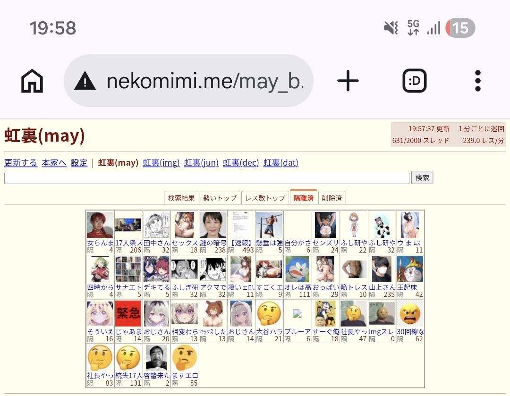
Task: Open the three-dot browser menu
Action: pos(477,81)
